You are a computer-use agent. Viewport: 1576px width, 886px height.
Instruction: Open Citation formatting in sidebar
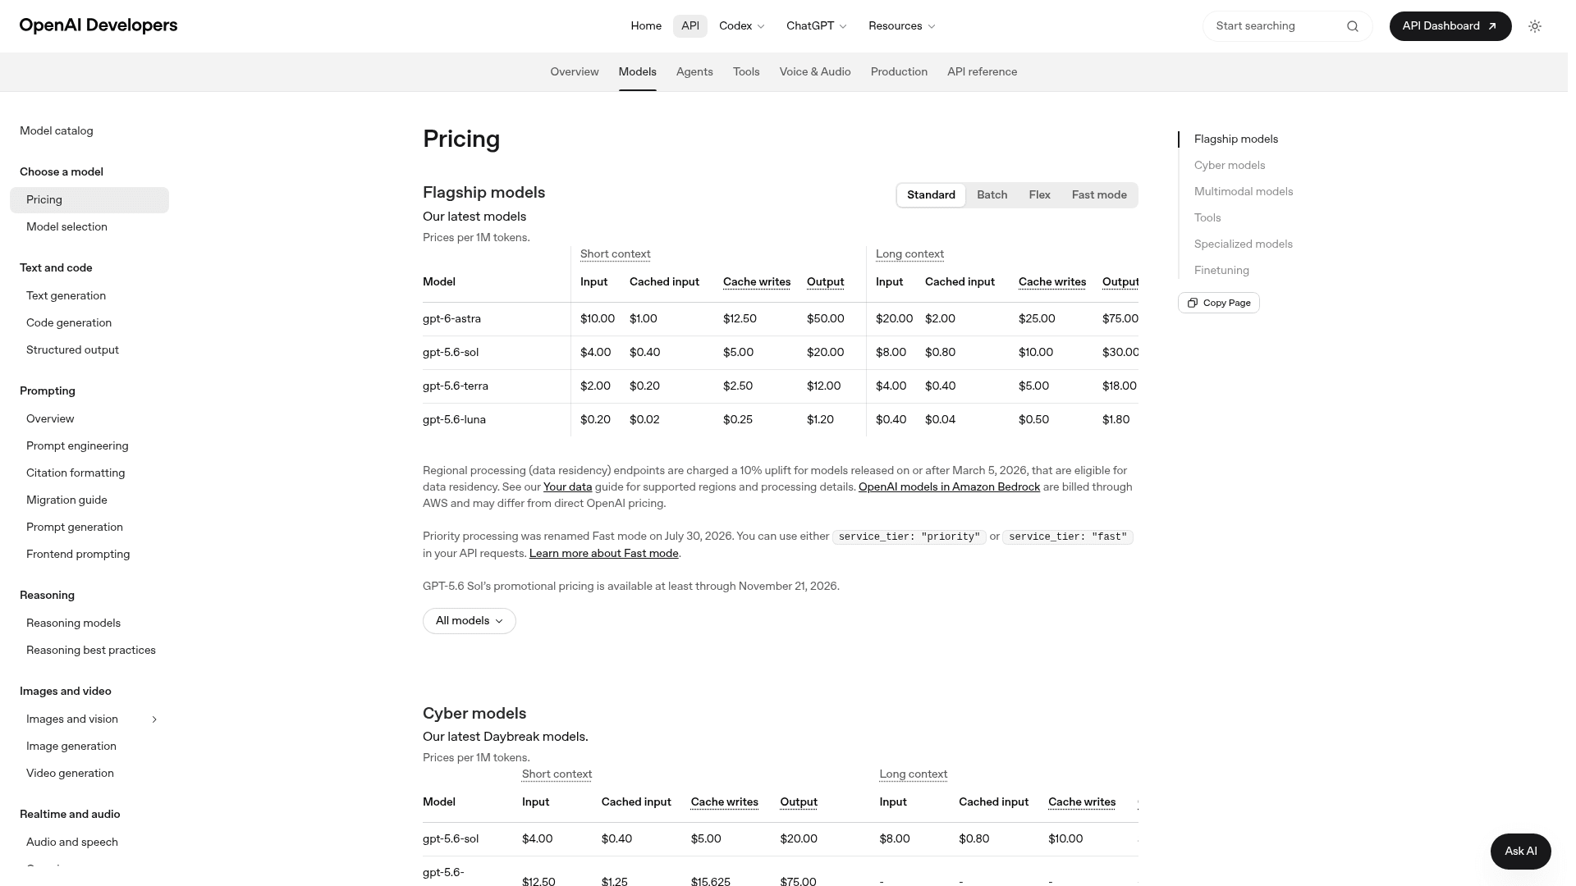[76, 473]
